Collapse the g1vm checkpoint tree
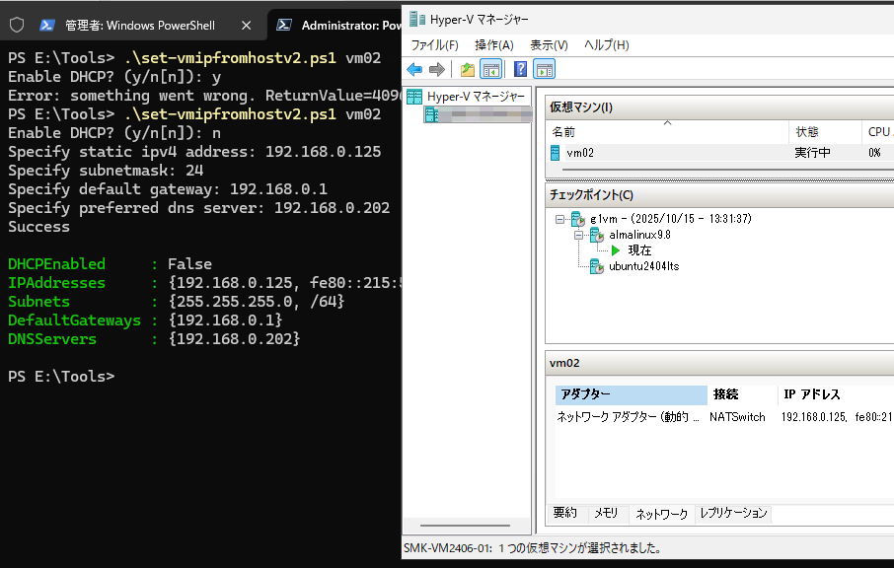The image size is (894, 568). click(559, 219)
